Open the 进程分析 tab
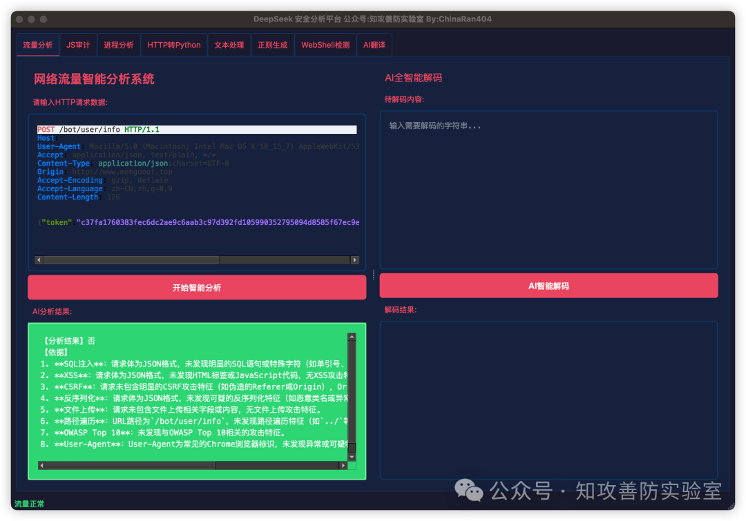Viewport: 746px width, 521px height. [x=118, y=45]
